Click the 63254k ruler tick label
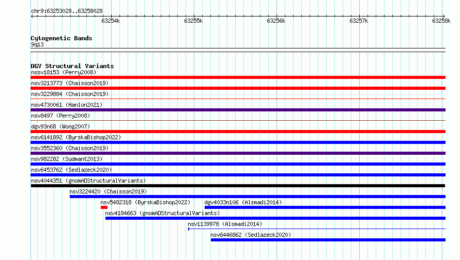460x260 pixels. pos(111,21)
